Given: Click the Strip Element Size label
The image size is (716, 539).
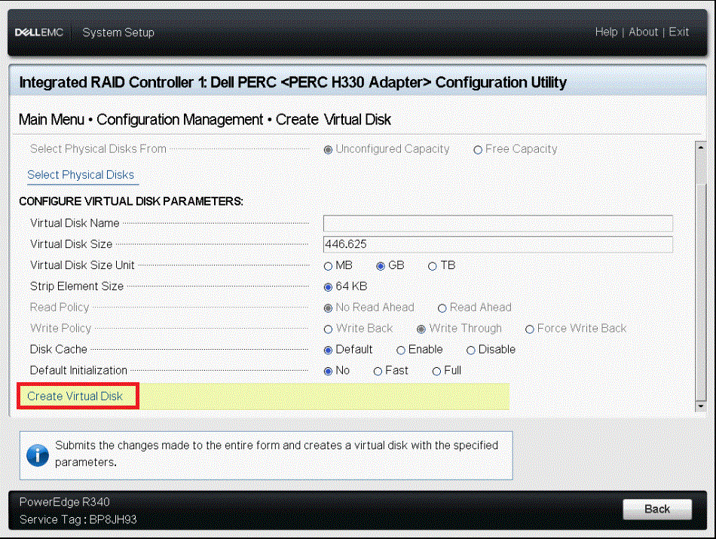Looking at the screenshot, I should click(x=77, y=286).
